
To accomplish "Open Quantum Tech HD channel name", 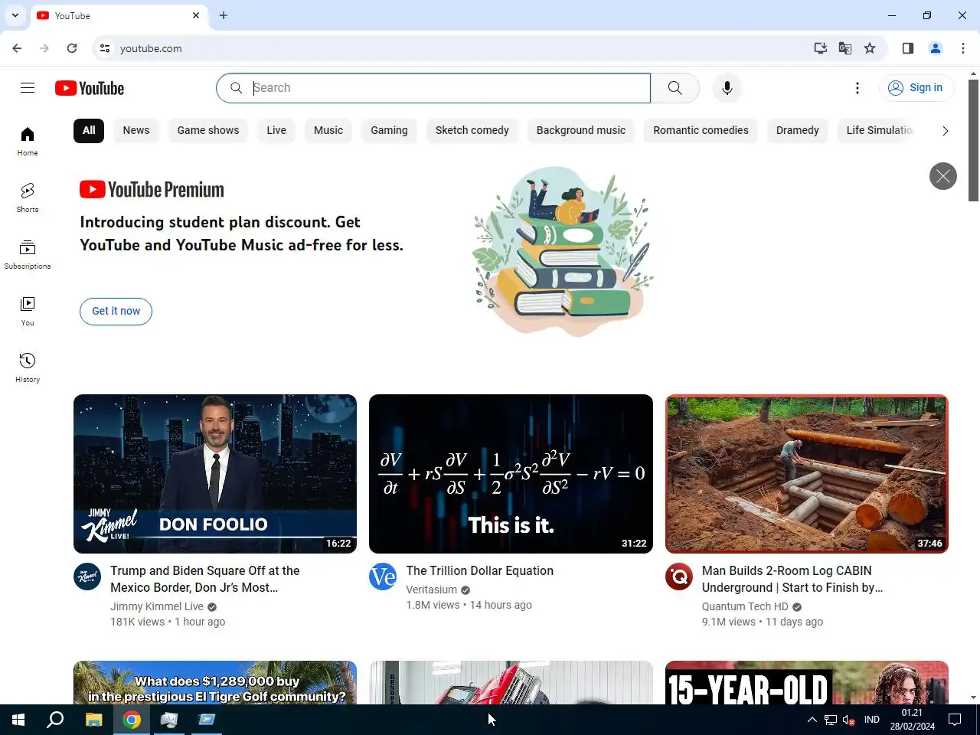I will 745,606.
